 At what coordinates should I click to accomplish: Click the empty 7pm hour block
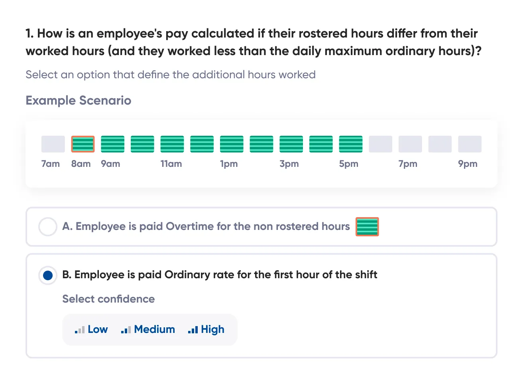[410, 144]
